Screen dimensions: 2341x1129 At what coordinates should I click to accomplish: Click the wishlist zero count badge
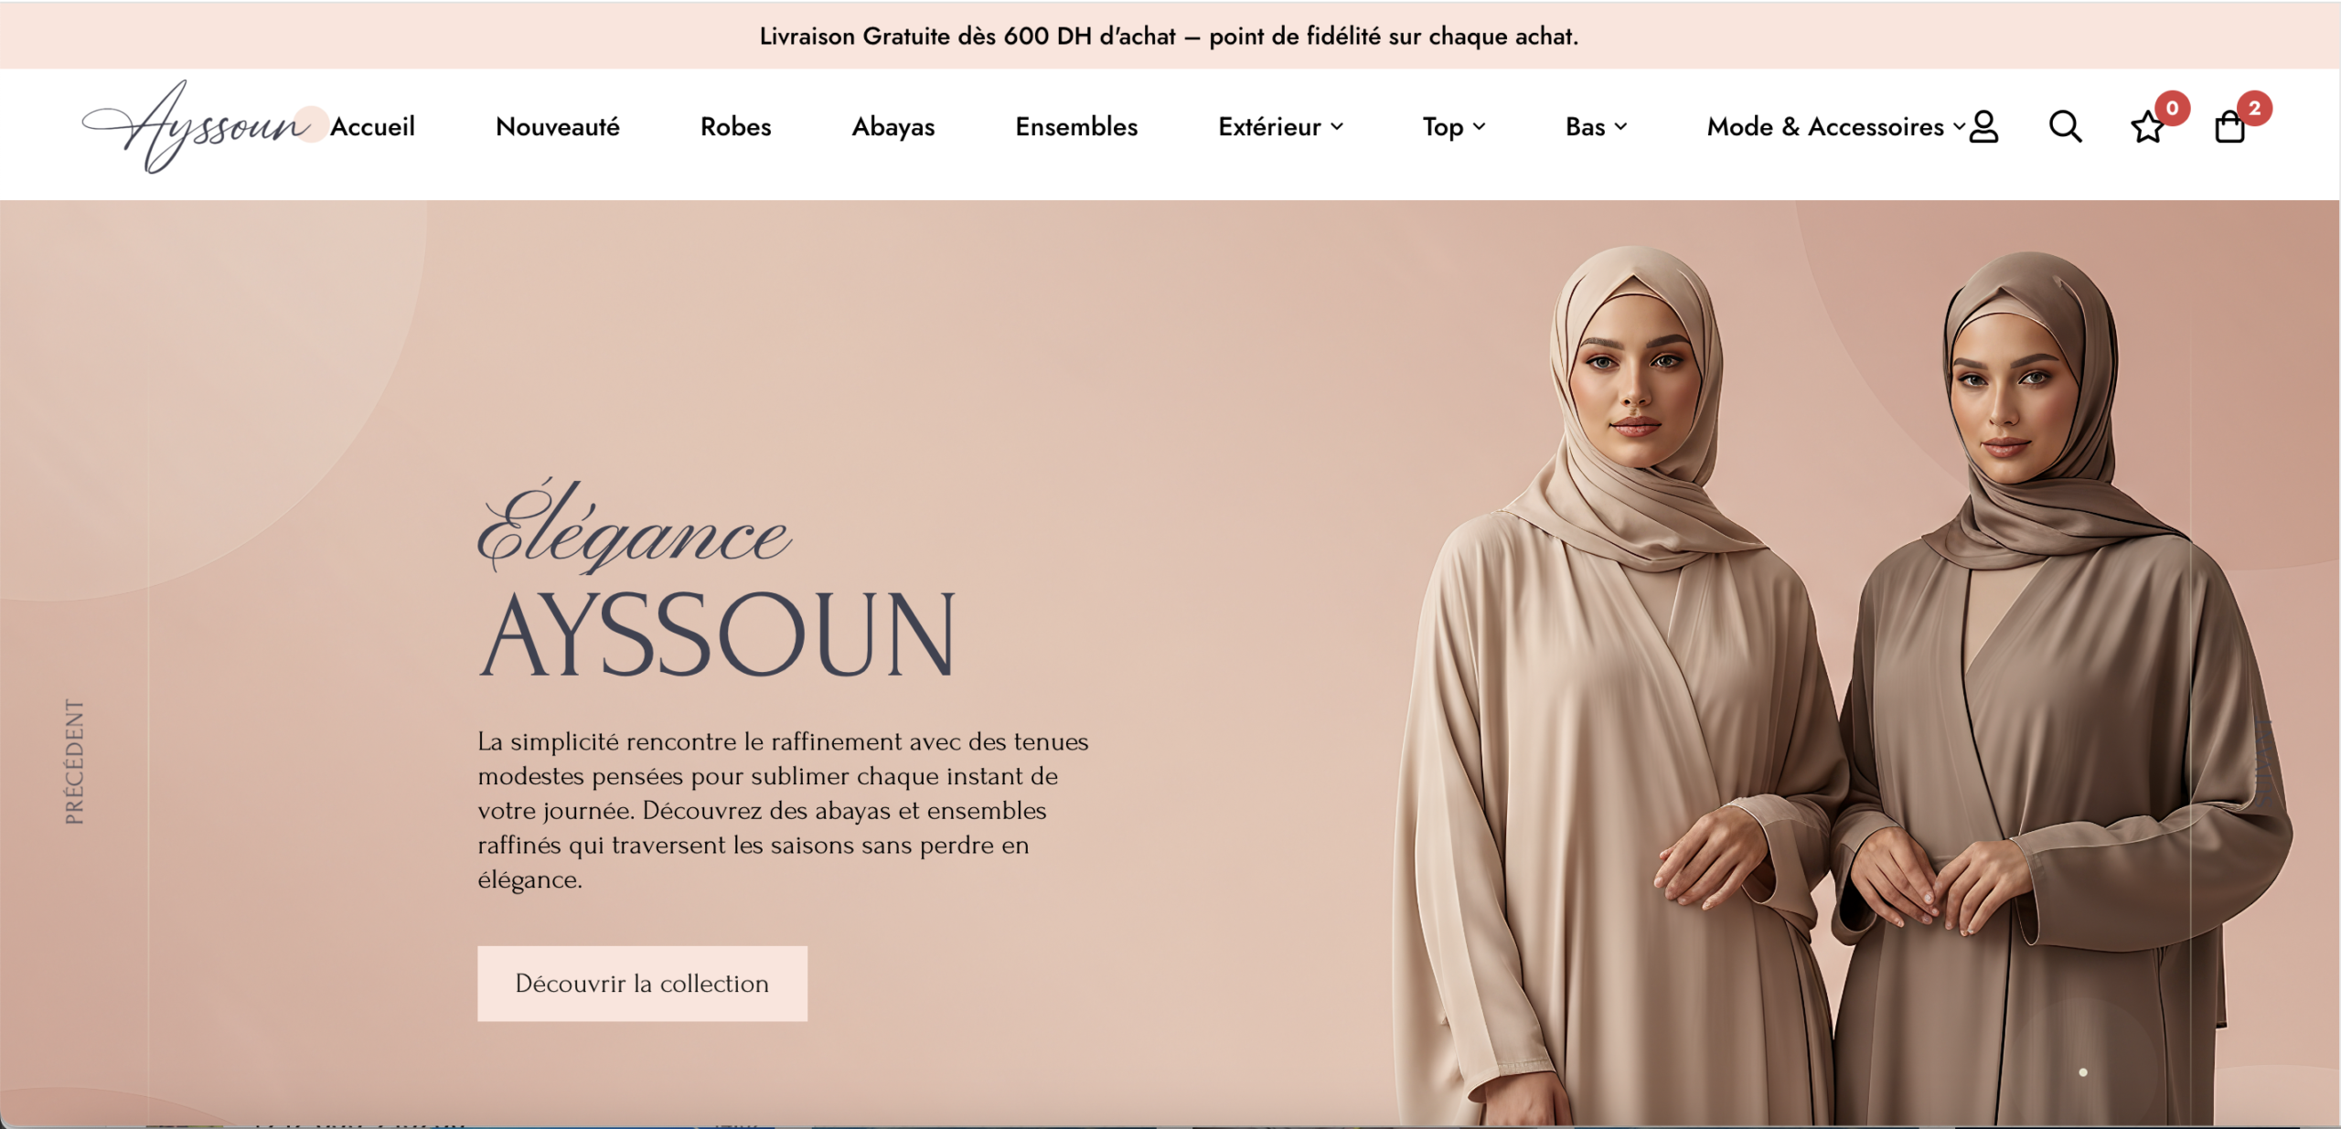coord(2172,108)
